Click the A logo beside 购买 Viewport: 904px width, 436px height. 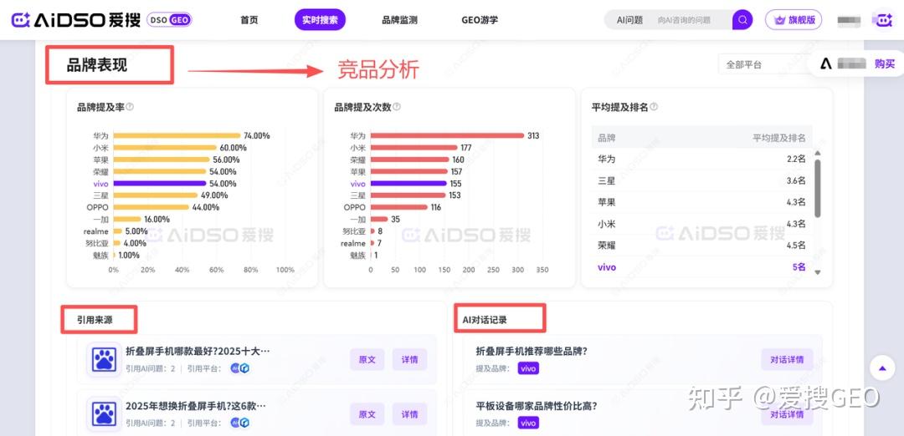(x=826, y=63)
